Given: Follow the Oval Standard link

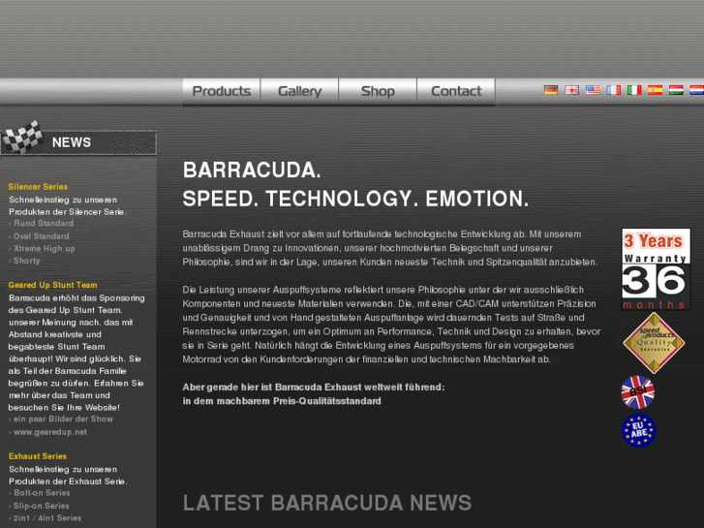Looking at the screenshot, I should coord(42,236).
